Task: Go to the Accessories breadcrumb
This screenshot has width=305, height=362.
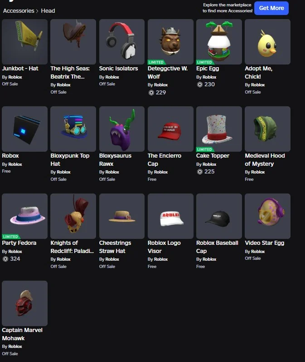Action: click(x=19, y=11)
